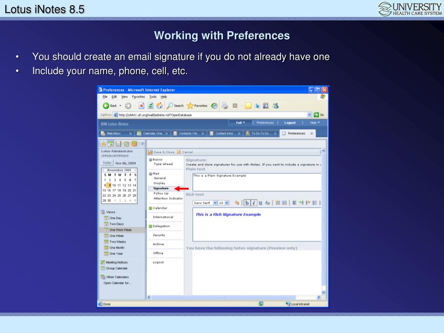Click in the Rich text signature editor
This screenshot has height=333, width=444.
click(257, 225)
